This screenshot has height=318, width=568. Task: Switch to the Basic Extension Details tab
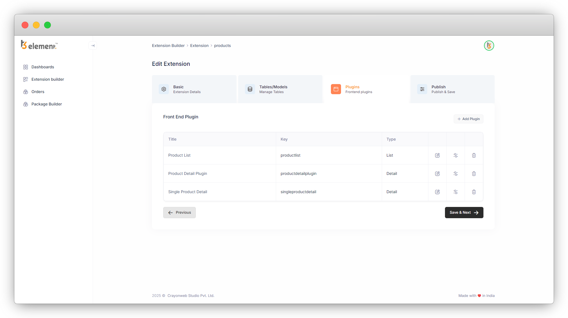tap(194, 89)
